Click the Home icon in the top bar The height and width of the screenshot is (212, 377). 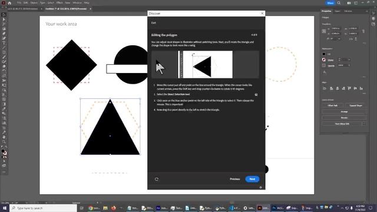pyautogui.click(x=9, y=3)
